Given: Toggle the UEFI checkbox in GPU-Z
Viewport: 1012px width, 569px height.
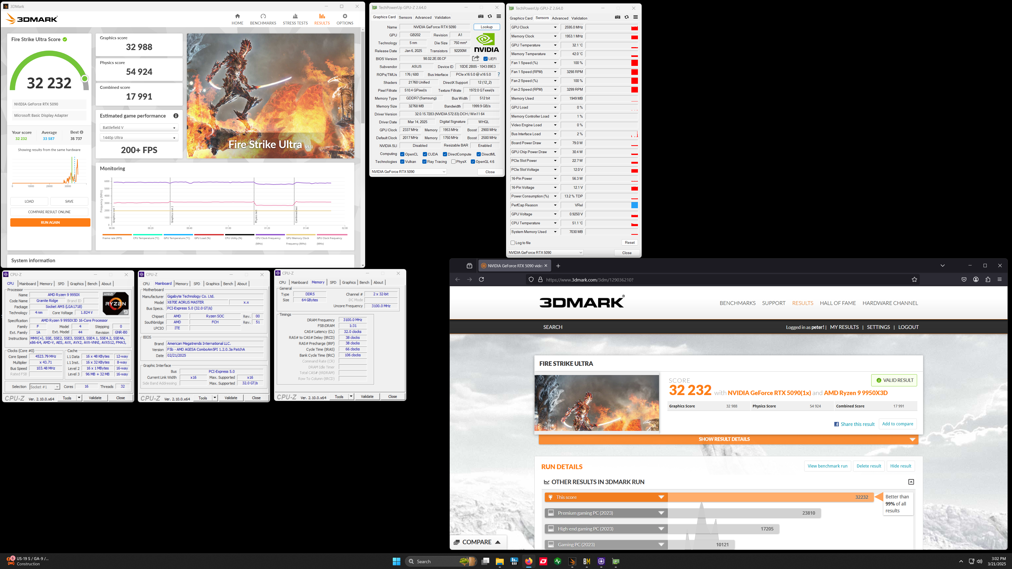Looking at the screenshot, I should coord(486,59).
